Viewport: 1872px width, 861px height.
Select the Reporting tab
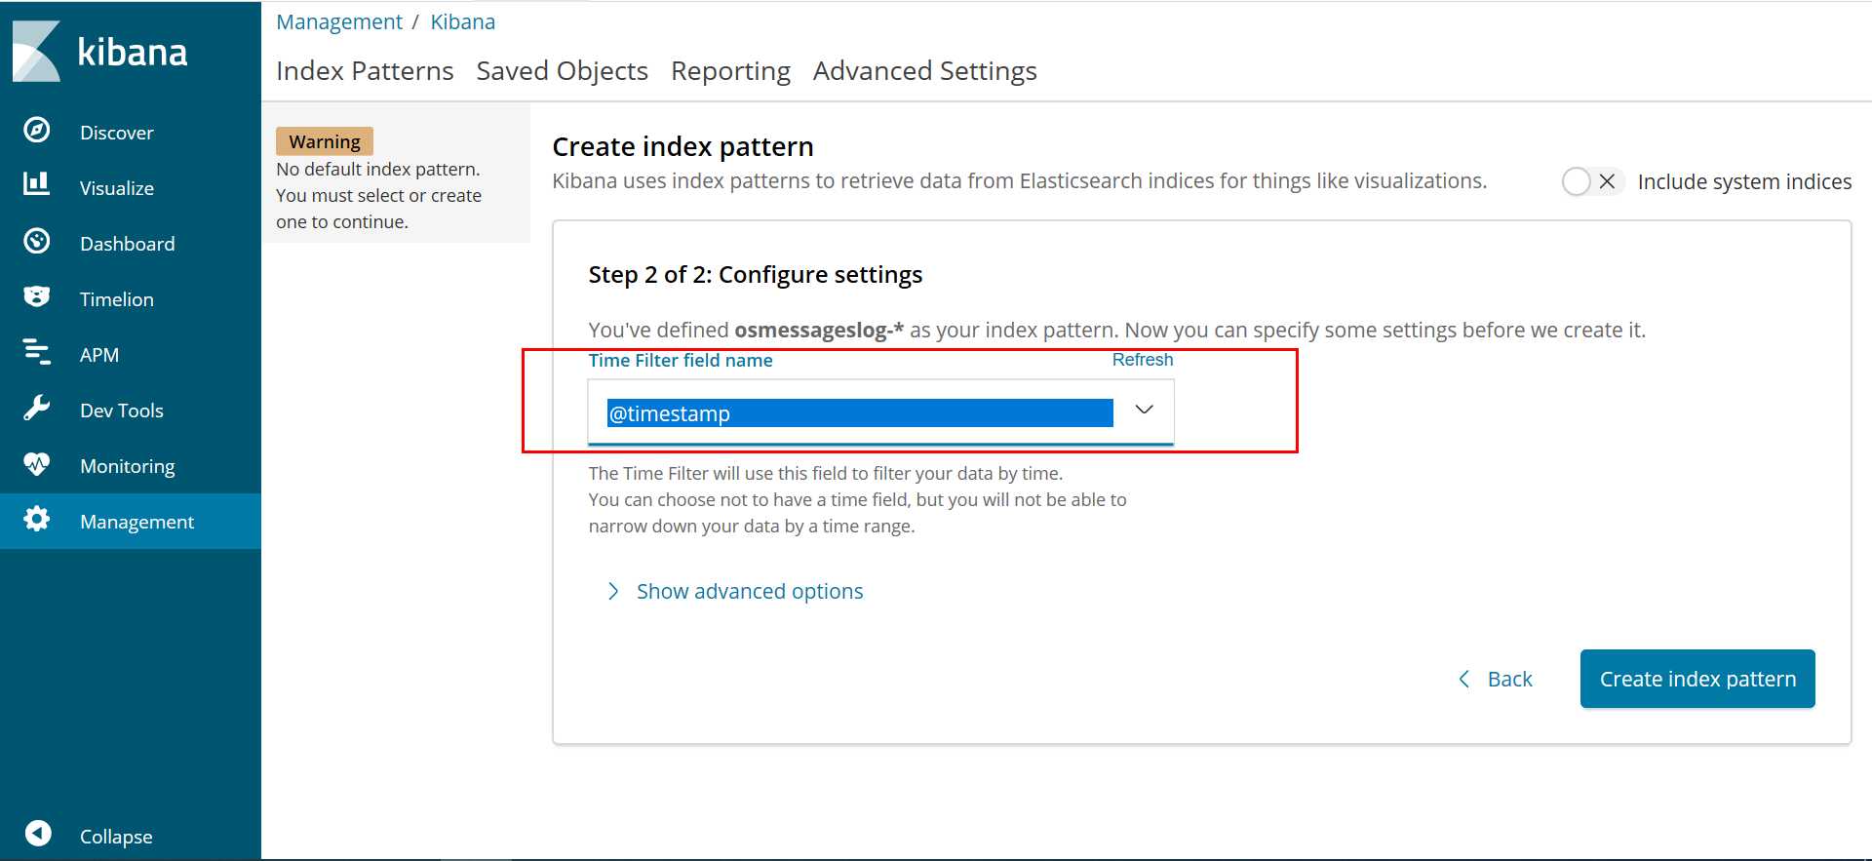pyautogui.click(x=730, y=70)
